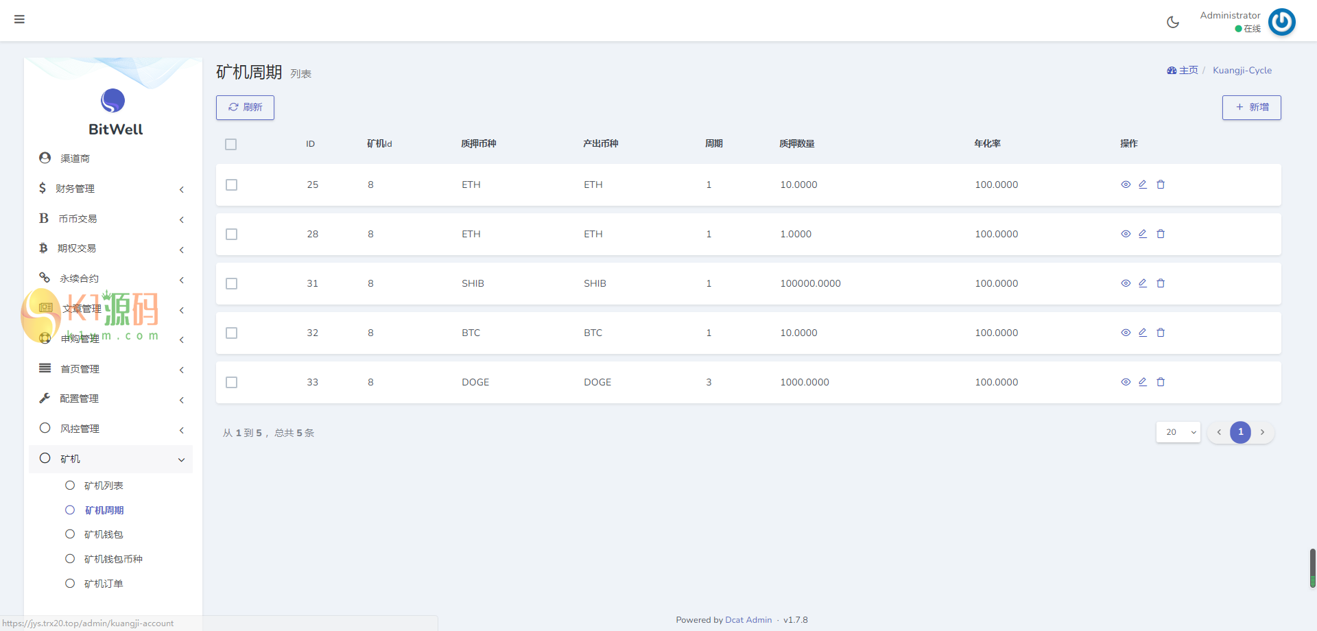Click the 新增 add button
1317x631 pixels.
click(1251, 108)
